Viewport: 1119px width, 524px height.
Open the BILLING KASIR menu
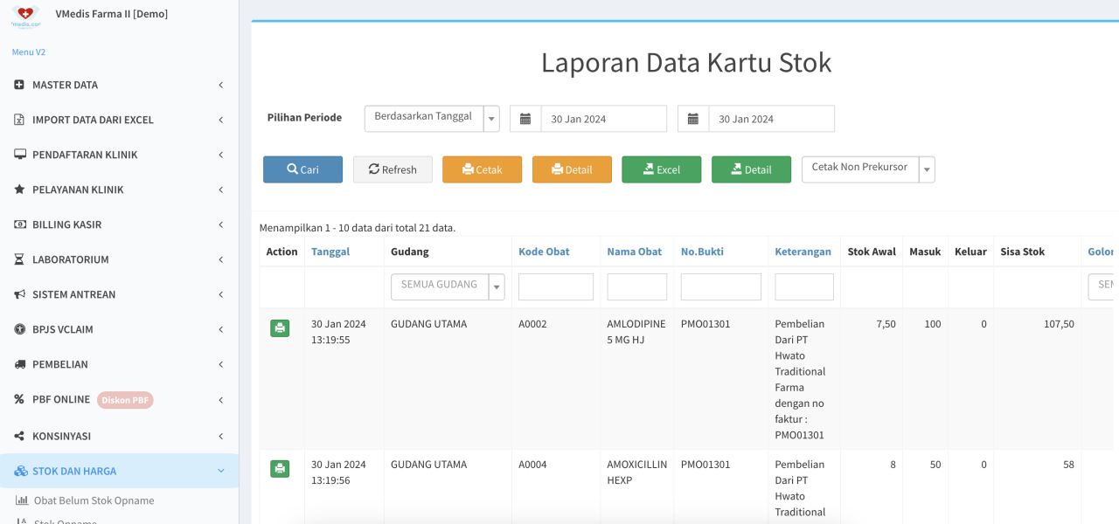click(x=119, y=224)
